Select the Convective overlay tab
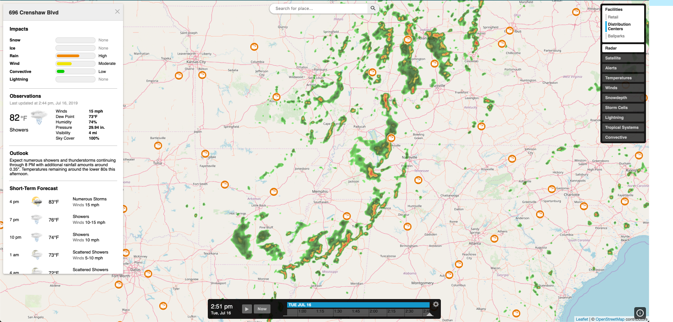 [x=623, y=137]
